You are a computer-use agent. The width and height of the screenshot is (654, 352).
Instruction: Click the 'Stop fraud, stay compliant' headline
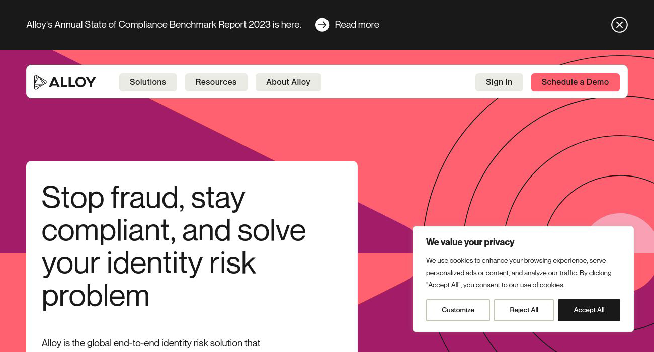[174, 246]
